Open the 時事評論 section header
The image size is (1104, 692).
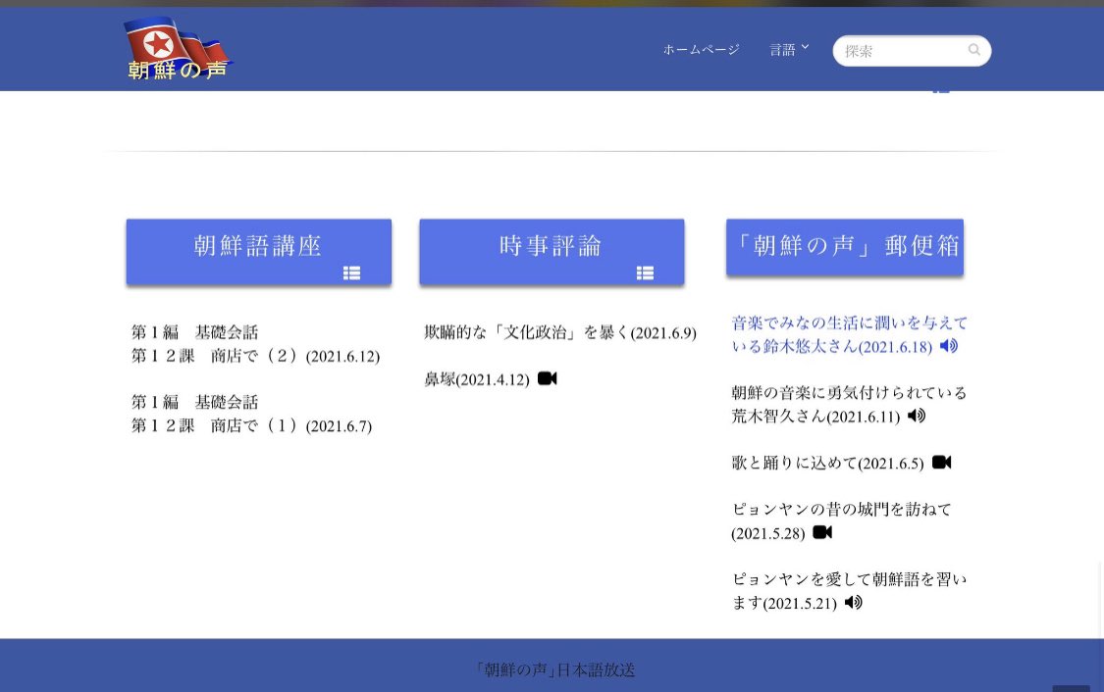click(x=552, y=252)
